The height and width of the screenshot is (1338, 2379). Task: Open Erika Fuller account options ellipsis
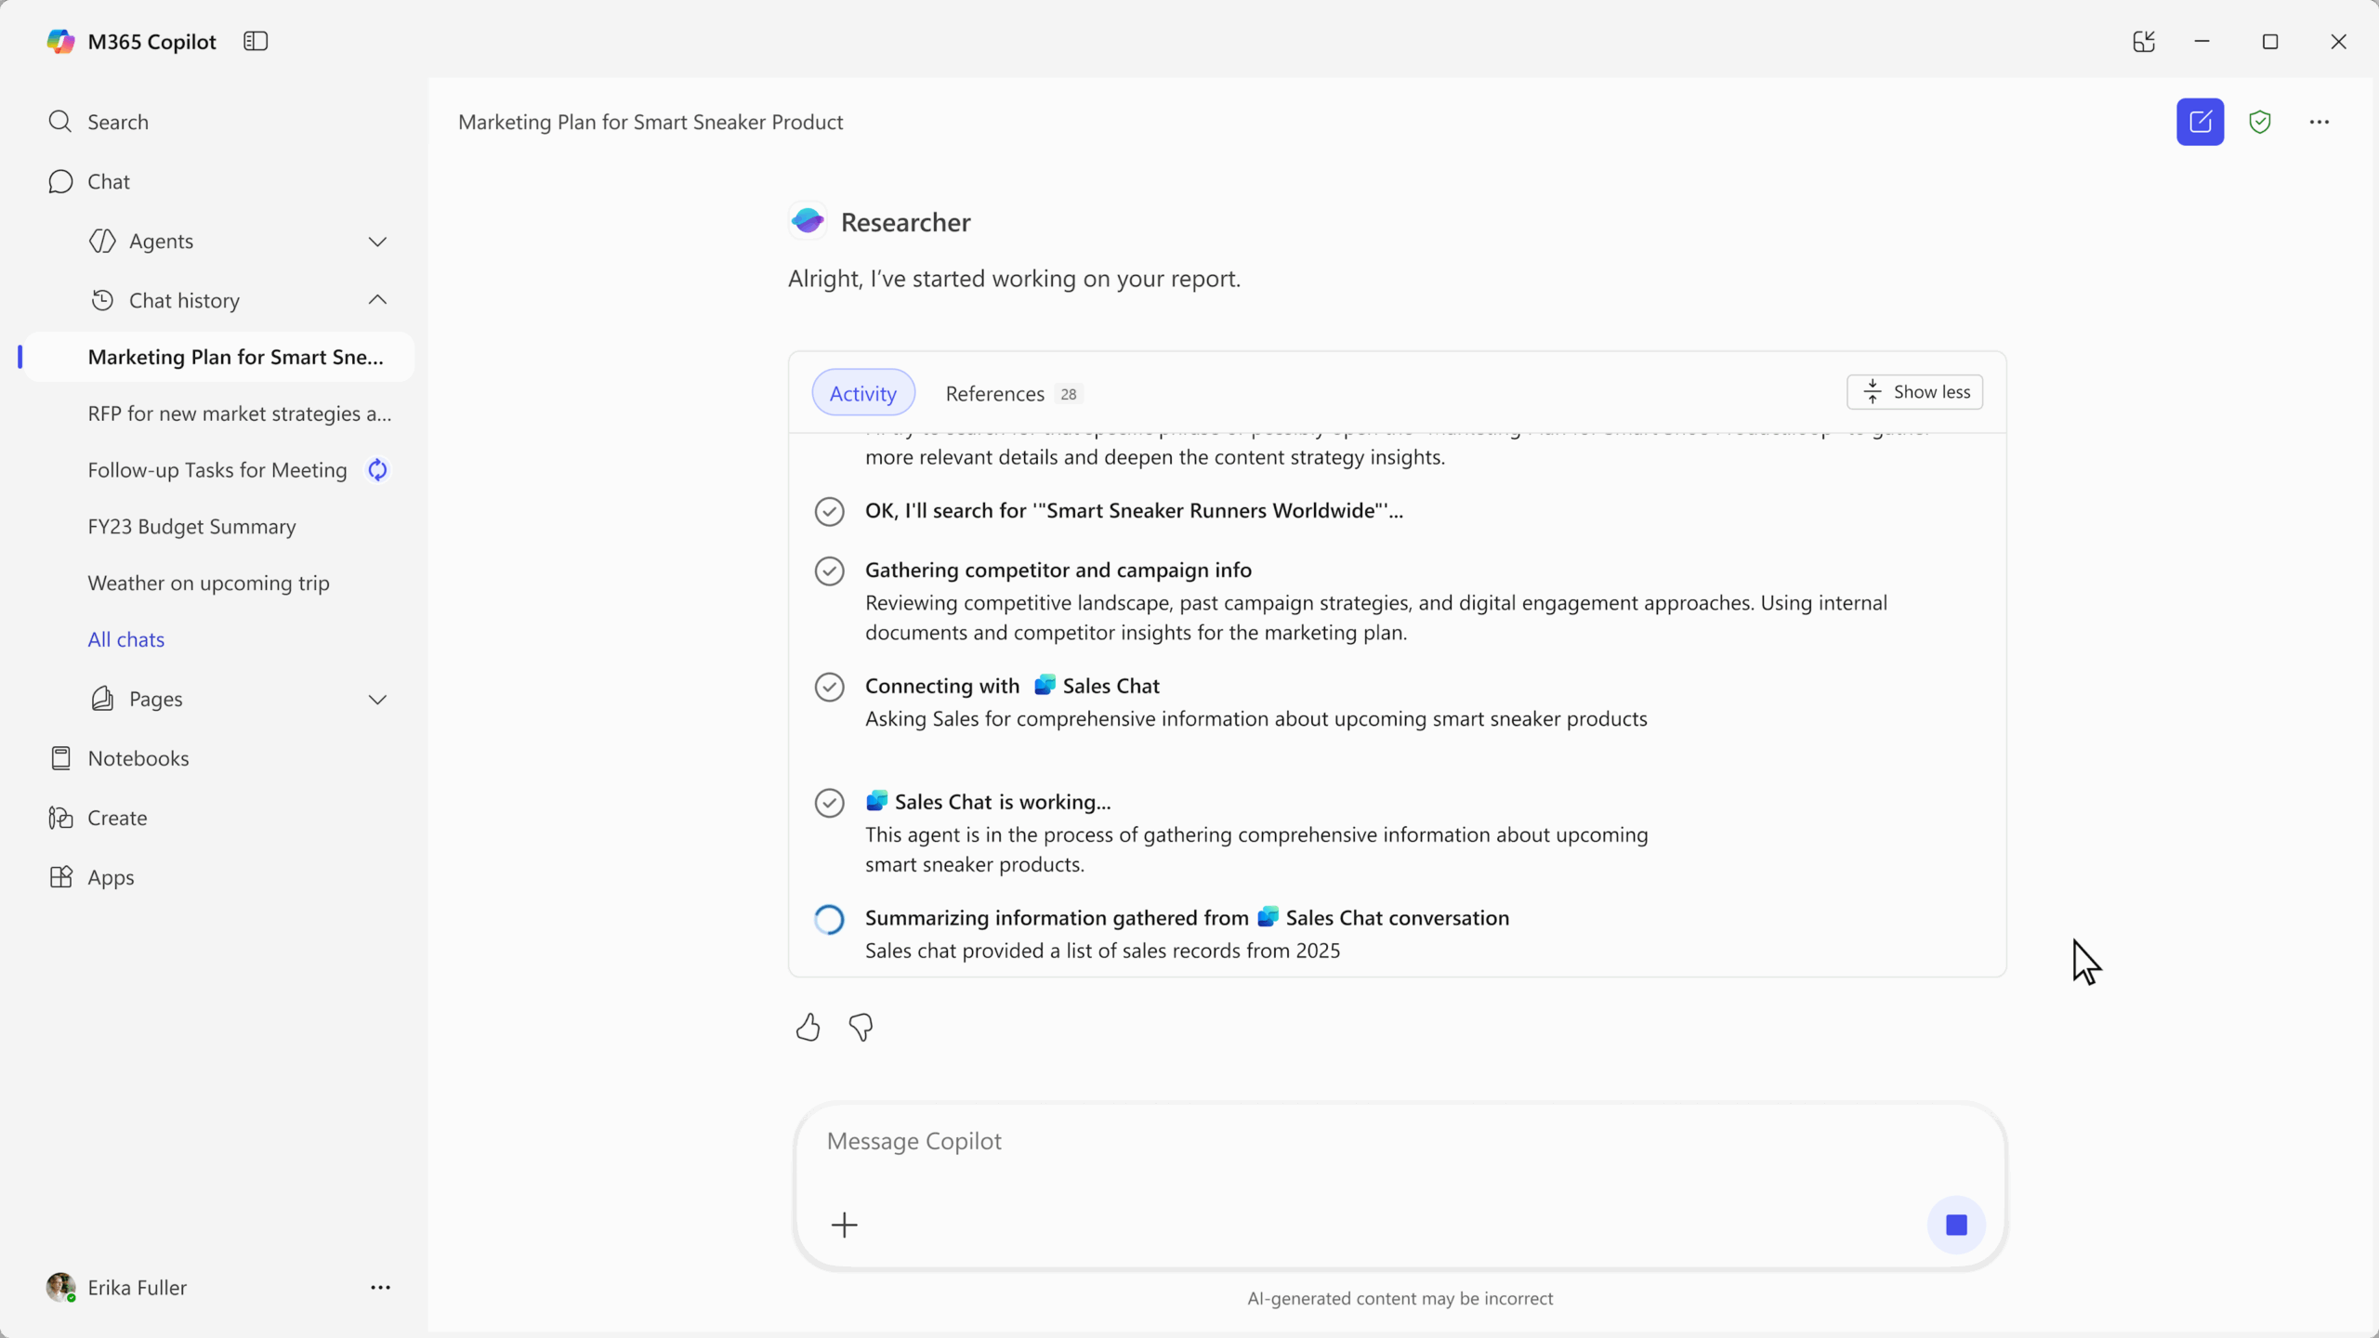[x=380, y=1287]
